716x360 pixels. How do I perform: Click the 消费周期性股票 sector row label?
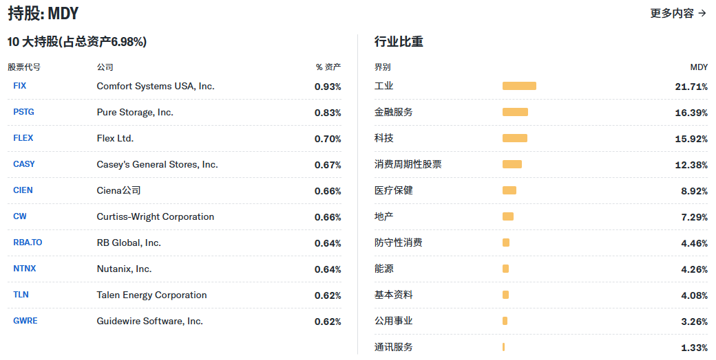[408, 164]
